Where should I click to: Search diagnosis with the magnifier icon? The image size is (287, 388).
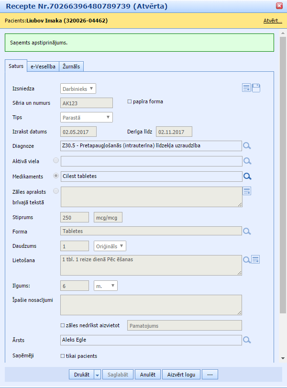pyautogui.click(x=247, y=146)
